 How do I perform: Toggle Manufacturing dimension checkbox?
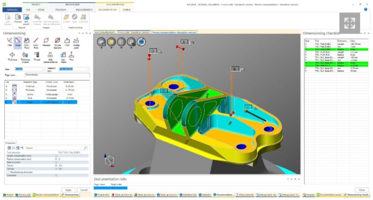[x=8, y=172]
